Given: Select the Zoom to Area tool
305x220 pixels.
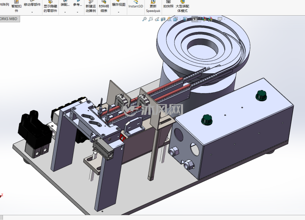Looking at the screenshot, I should [151, 19].
